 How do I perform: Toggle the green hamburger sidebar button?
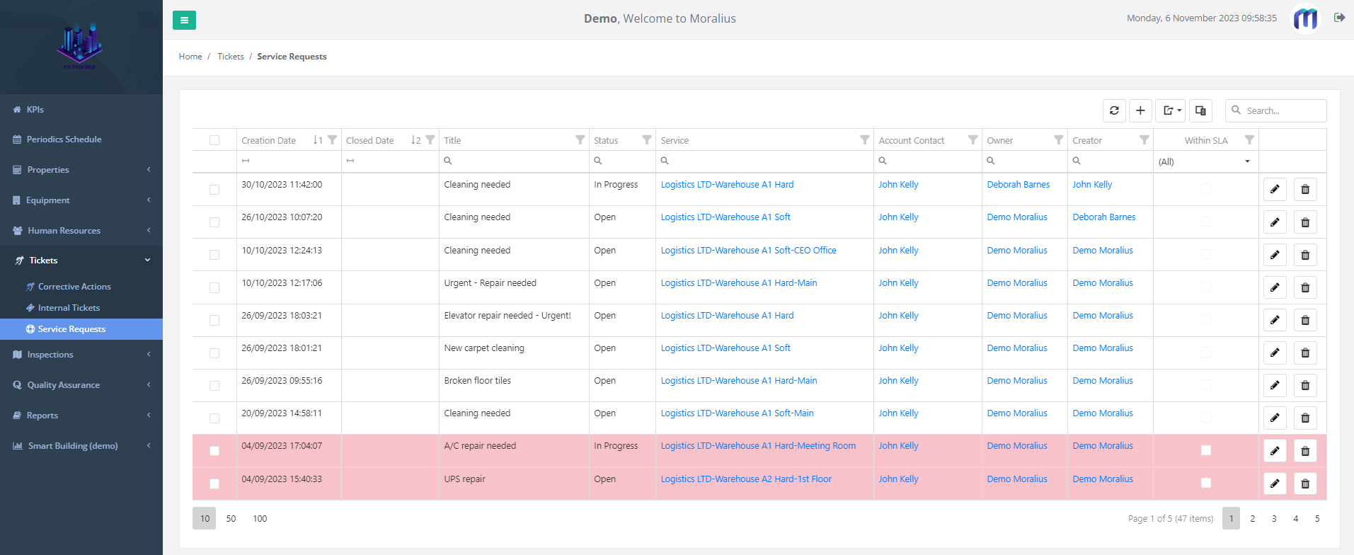[184, 20]
